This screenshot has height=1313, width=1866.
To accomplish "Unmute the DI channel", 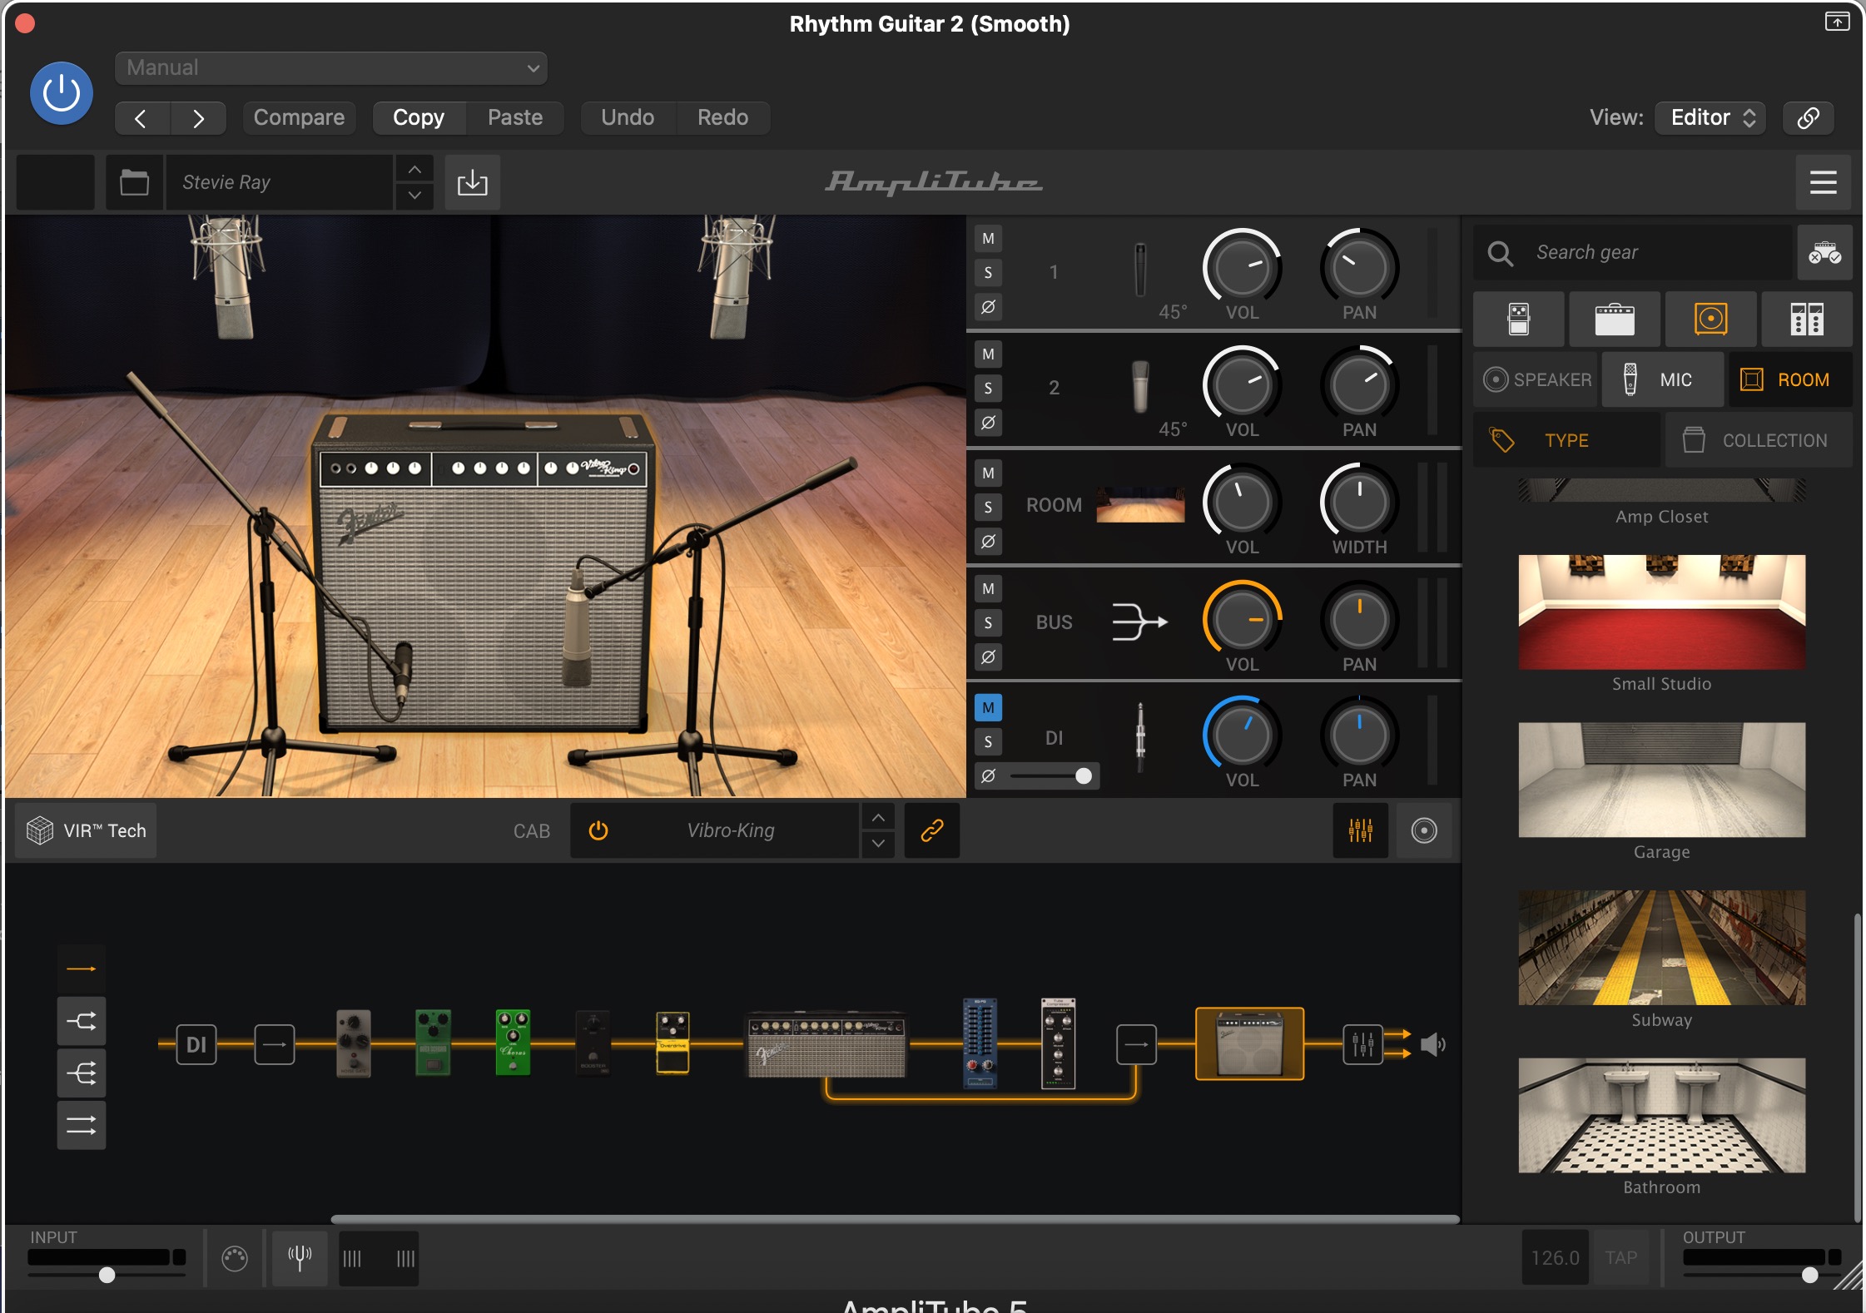I will 988,708.
